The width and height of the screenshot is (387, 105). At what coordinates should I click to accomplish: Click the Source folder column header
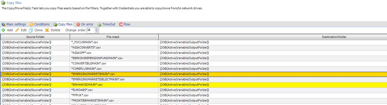coord(35,37)
